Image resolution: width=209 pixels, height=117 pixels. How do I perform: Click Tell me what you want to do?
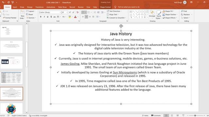pos(127,7)
